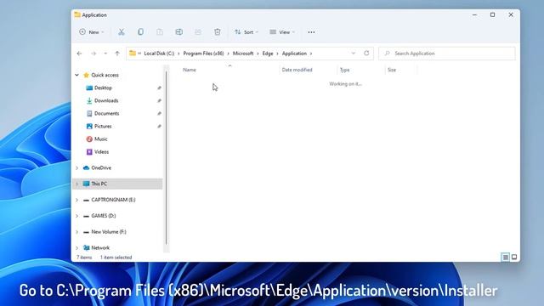Open Documents in Quick access
Screen dimensions: 544x306
(x=106, y=113)
